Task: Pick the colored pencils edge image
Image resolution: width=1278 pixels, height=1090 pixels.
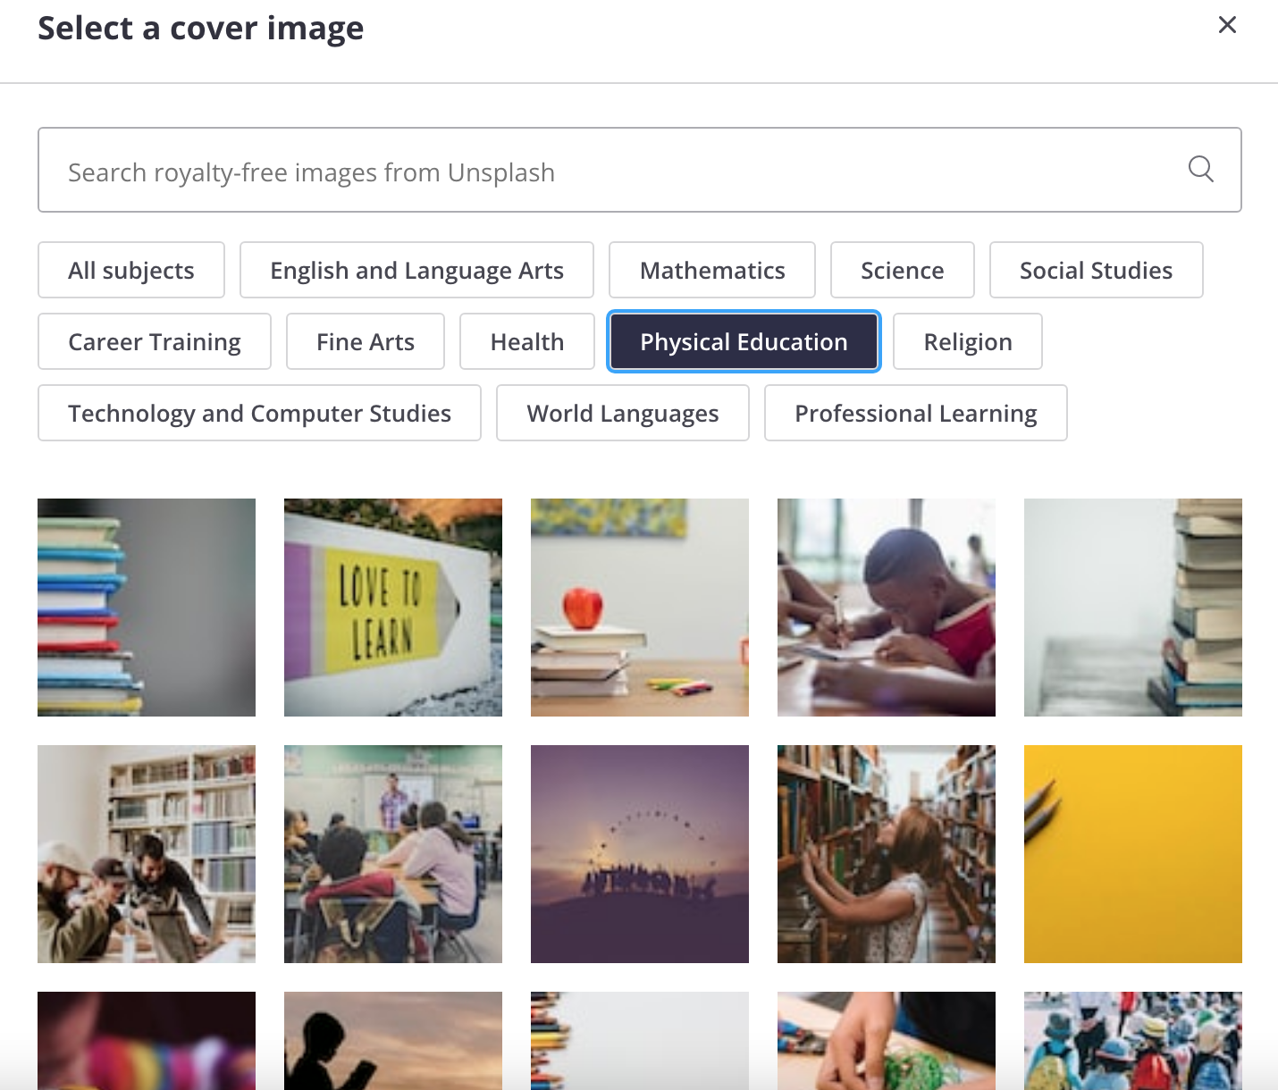Action: (640, 1041)
